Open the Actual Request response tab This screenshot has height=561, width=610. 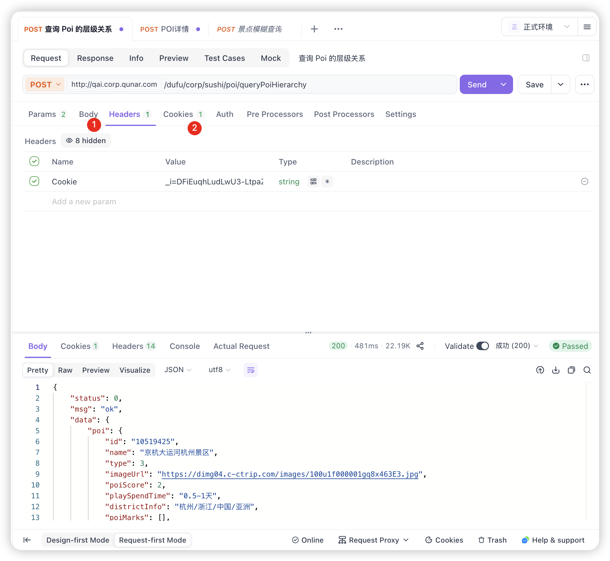[241, 346]
